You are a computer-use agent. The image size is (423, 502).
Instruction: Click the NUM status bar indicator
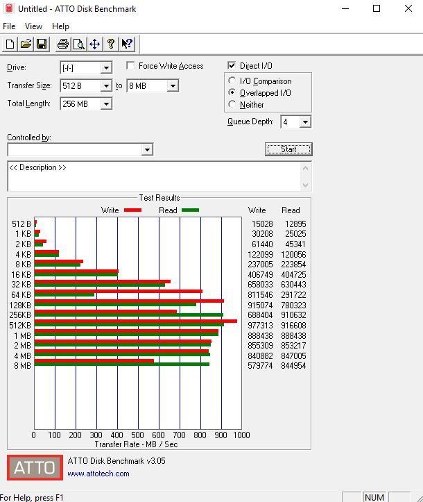click(374, 498)
